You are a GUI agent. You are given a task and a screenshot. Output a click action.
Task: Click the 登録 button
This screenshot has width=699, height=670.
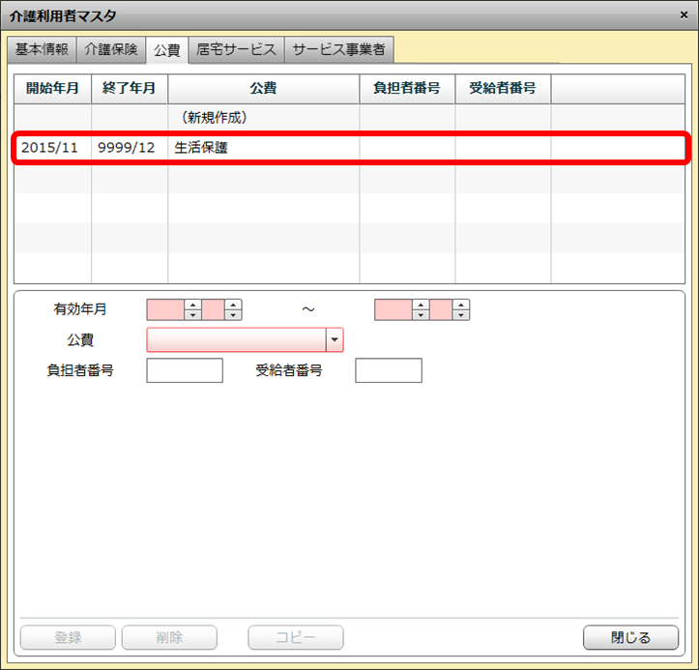click(68, 637)
